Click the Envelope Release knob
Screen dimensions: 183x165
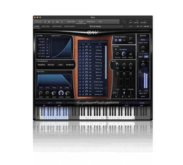tap(67, 93)
